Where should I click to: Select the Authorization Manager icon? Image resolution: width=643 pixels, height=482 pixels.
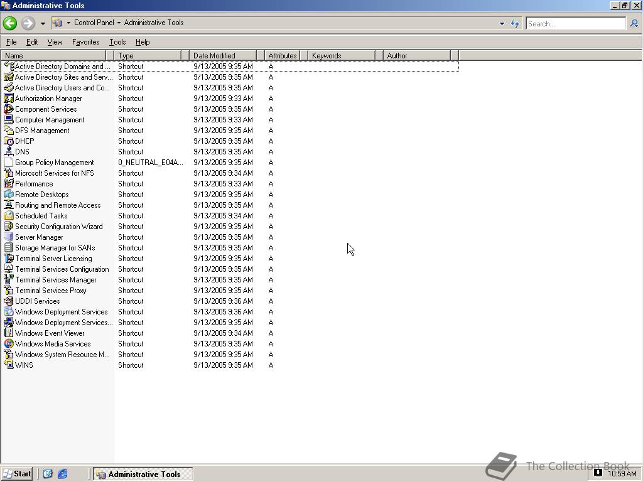pyautogui.click(x=9, y=98)
